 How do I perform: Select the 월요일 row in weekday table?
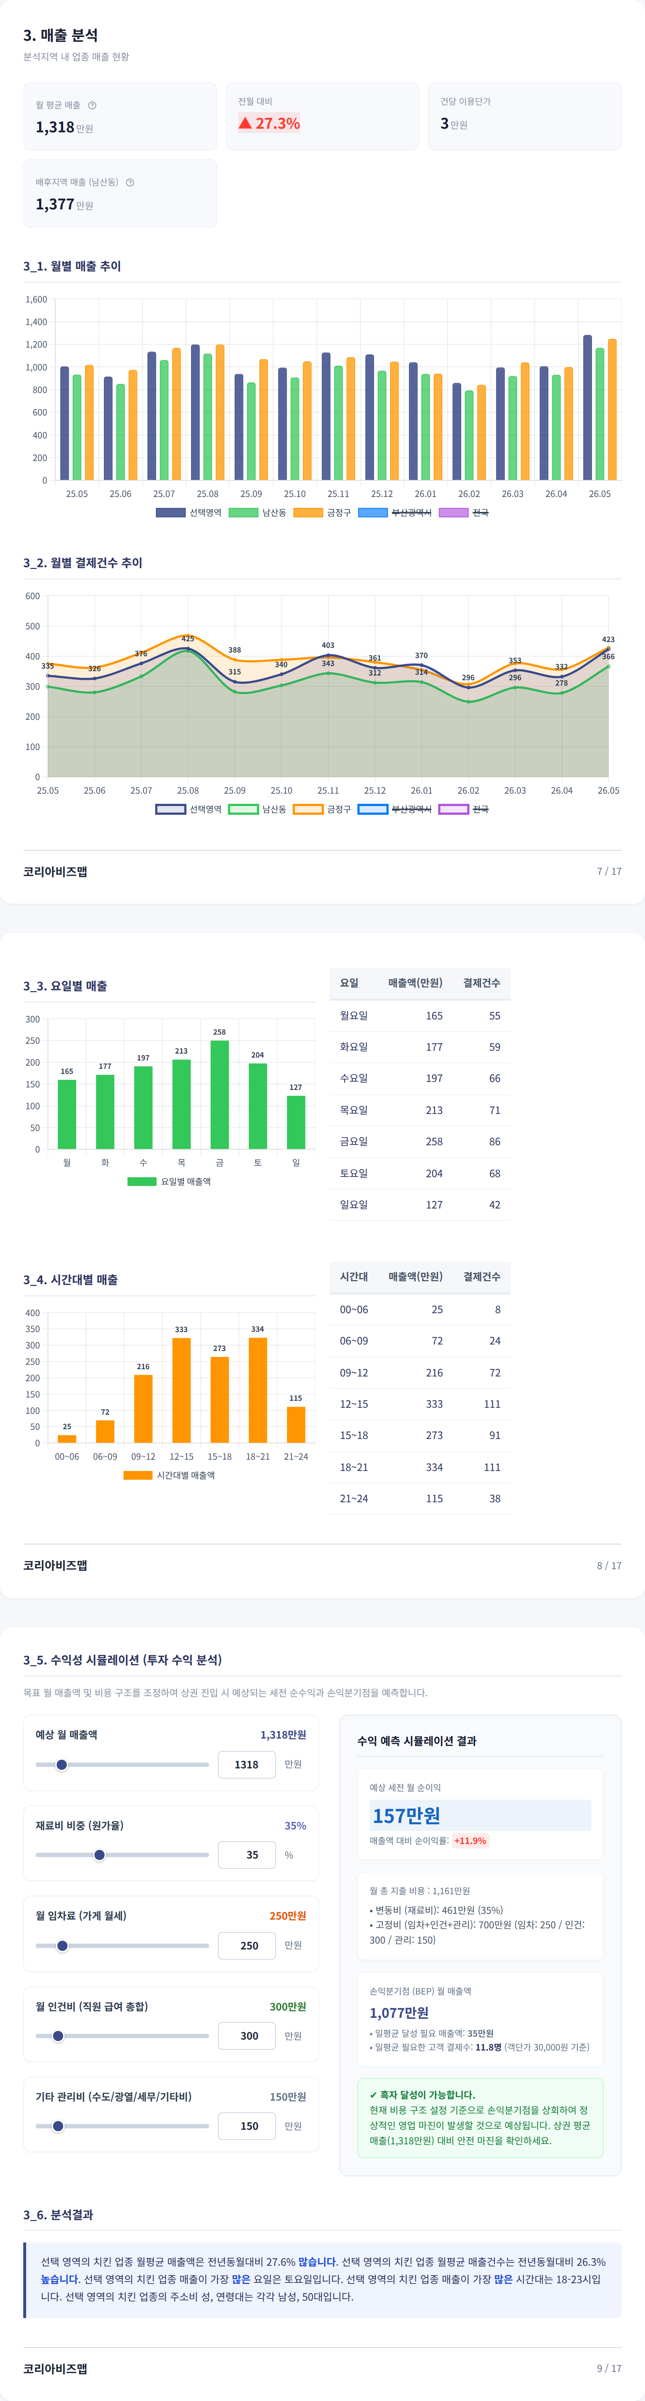[420, 1016]
